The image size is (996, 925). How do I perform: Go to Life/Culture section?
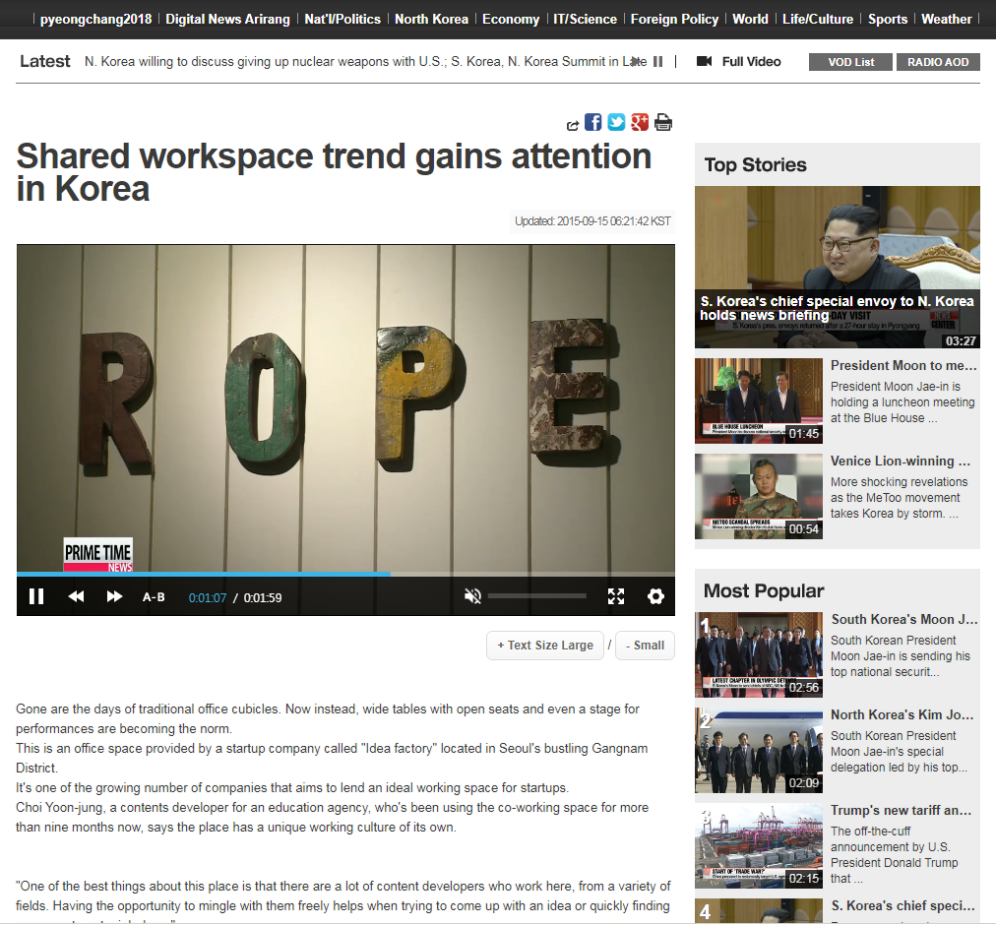(x=818, y=19)
